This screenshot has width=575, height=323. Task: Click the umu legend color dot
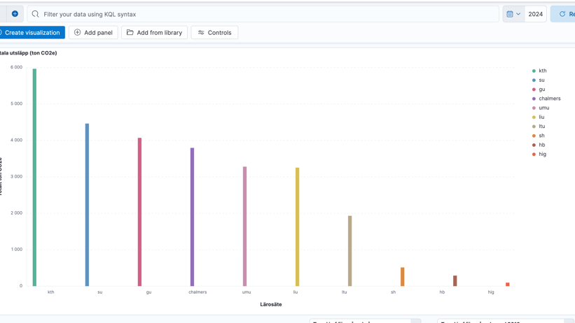[534, 108]
